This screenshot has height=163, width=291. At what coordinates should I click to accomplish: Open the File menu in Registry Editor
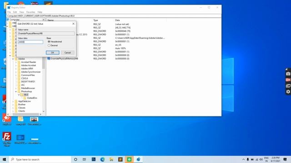[9, 12]
